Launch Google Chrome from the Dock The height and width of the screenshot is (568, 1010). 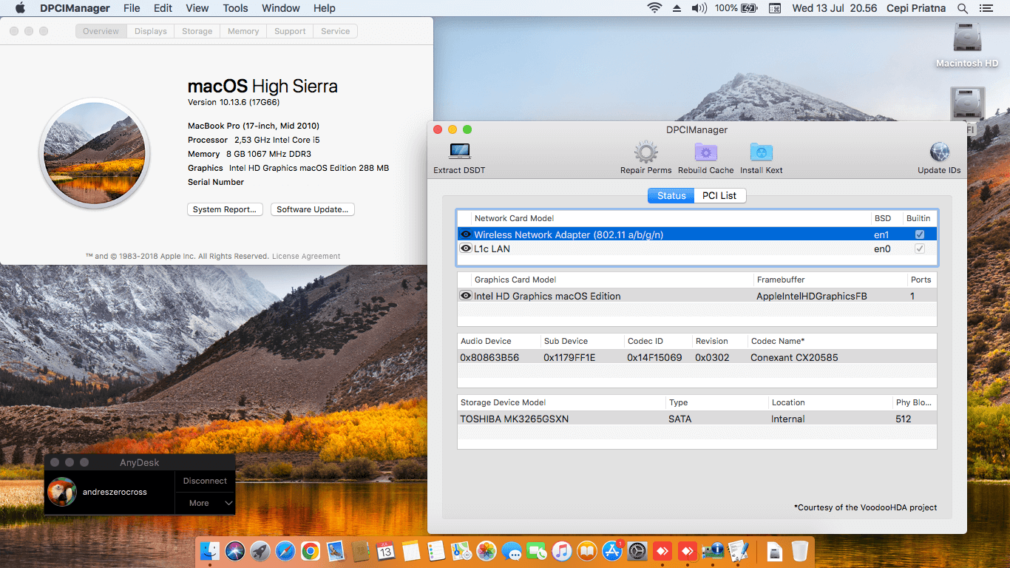[x=311, y=551]
